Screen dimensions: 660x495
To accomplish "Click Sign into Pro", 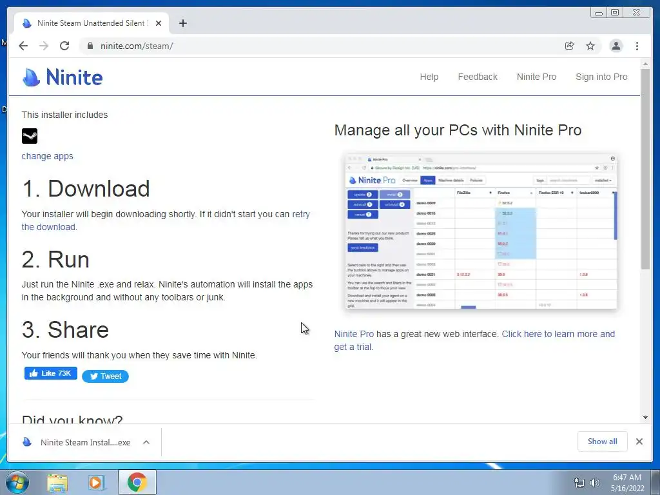I will tap(601, 77).
